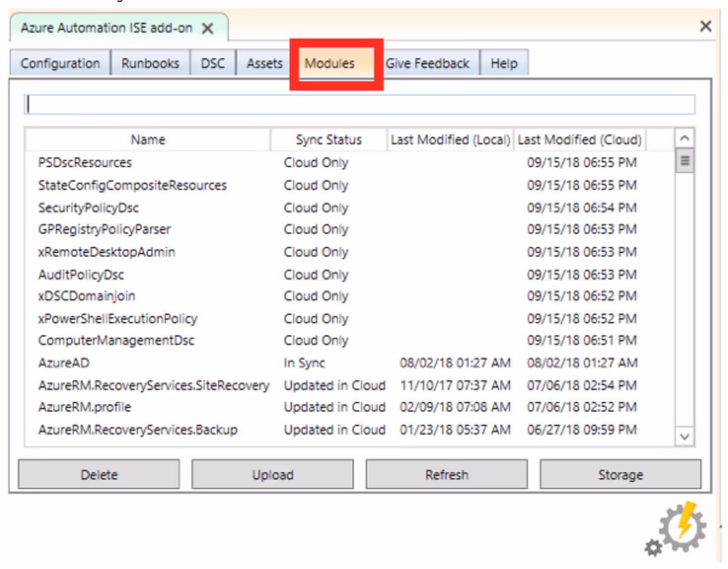Close the Azure Automation ISE add-on tab
The image size is (728, 569).
click(x=208, y=28)
